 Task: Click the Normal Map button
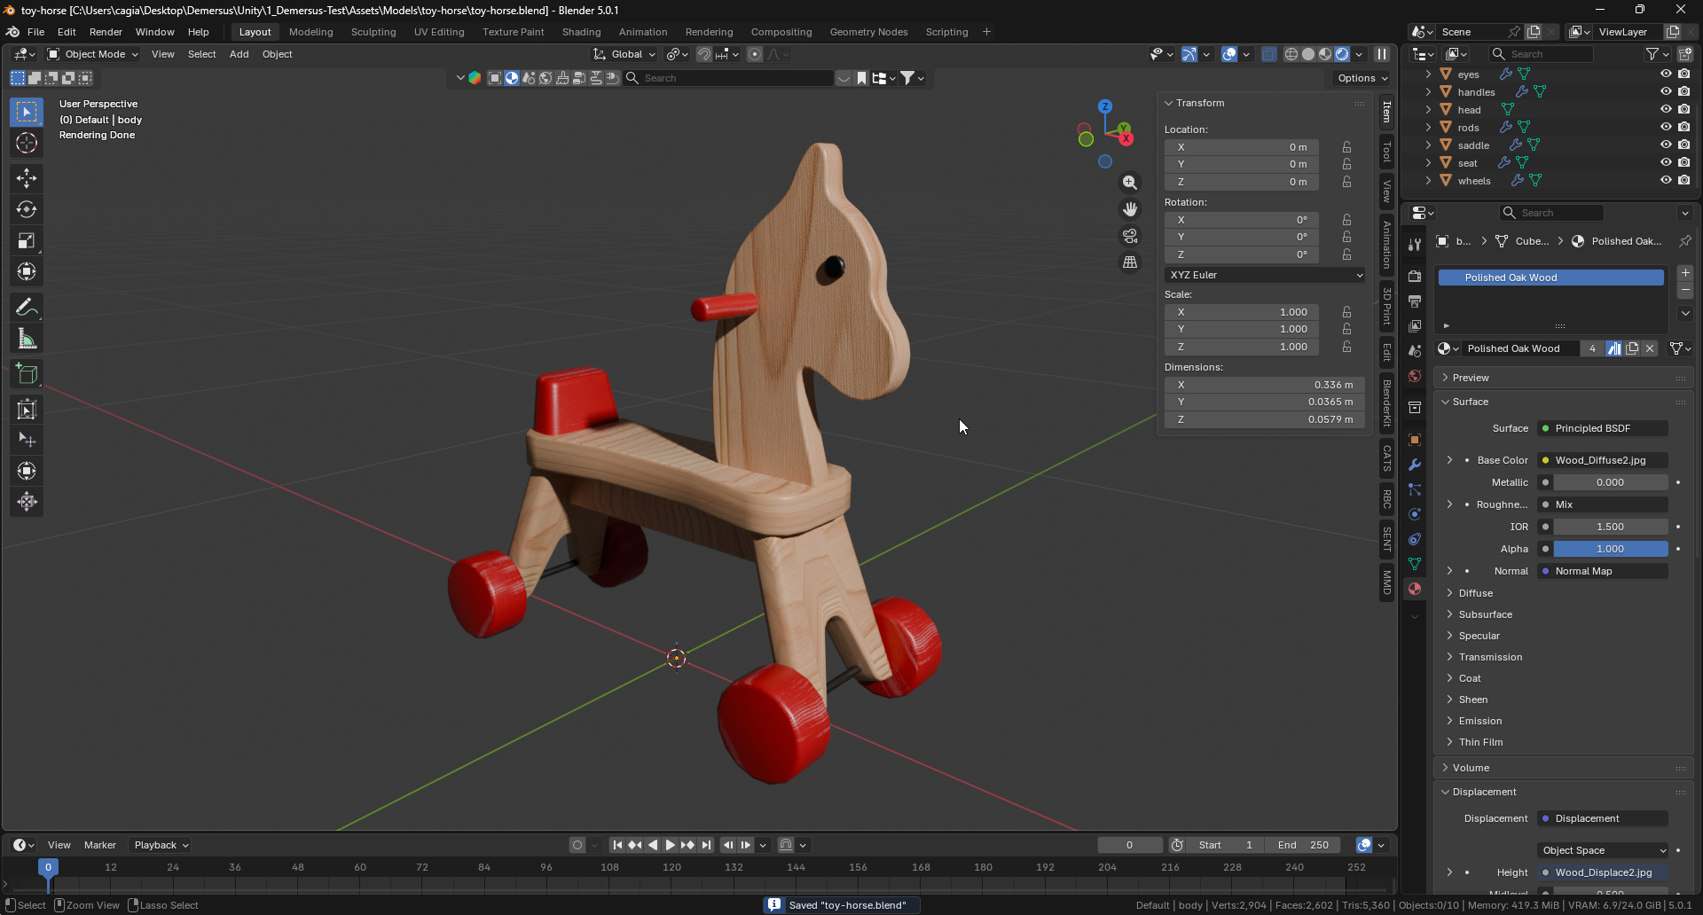click(1603, 571)
